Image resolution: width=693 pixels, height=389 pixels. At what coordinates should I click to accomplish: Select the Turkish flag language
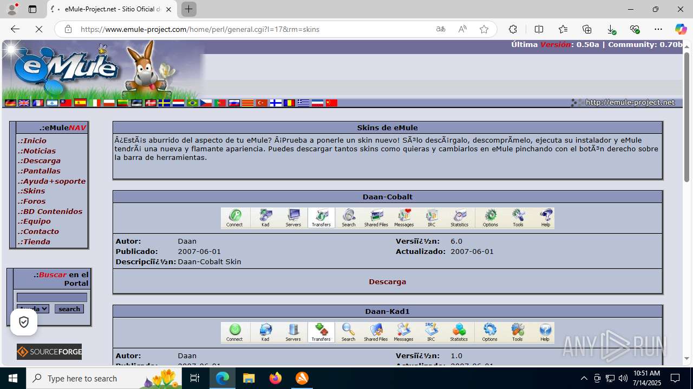[262, 103]
